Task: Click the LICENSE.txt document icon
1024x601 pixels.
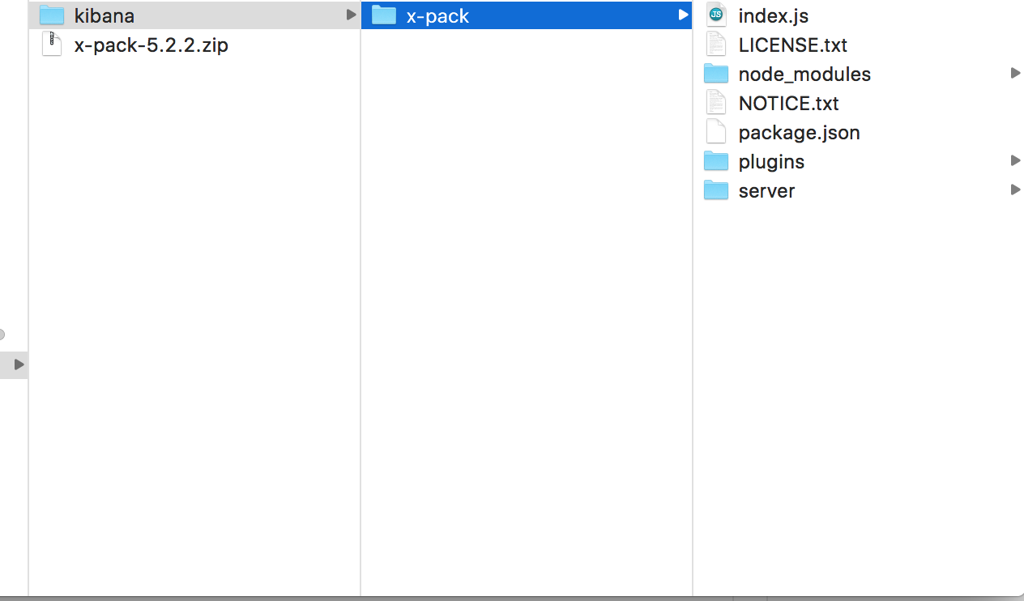Action: point(716,45)
